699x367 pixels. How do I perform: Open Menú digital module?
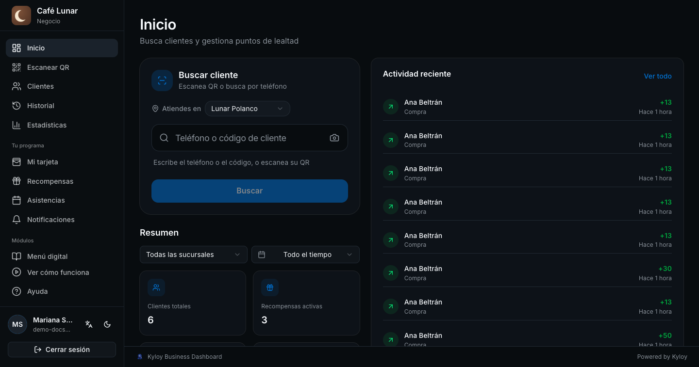62,256
